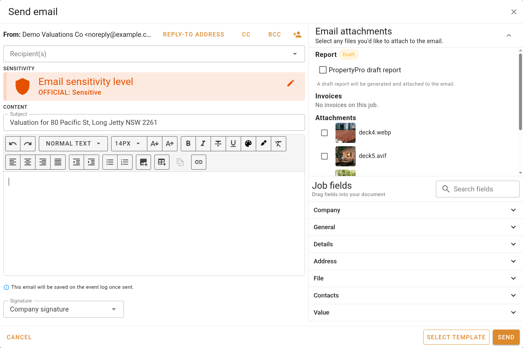Open the deck5.avif thumbnail

pyautogui.click(x=346, y=156)
